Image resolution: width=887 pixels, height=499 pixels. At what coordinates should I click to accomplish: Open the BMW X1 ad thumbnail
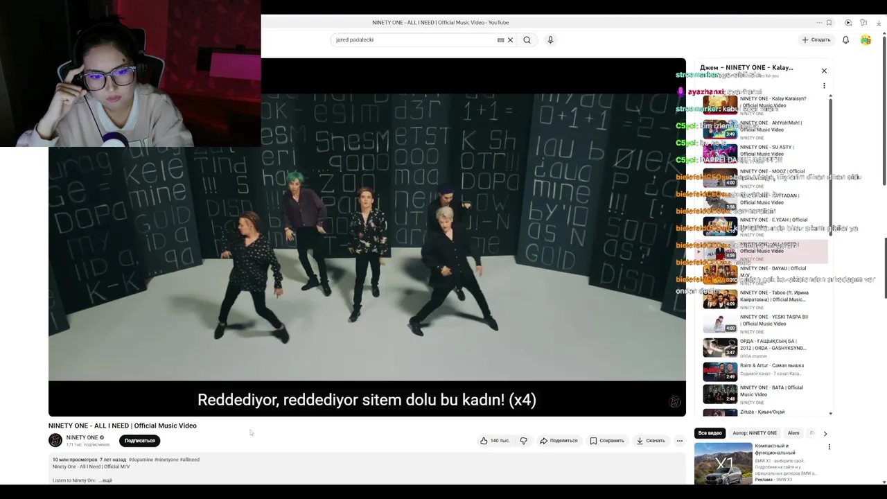723,463
